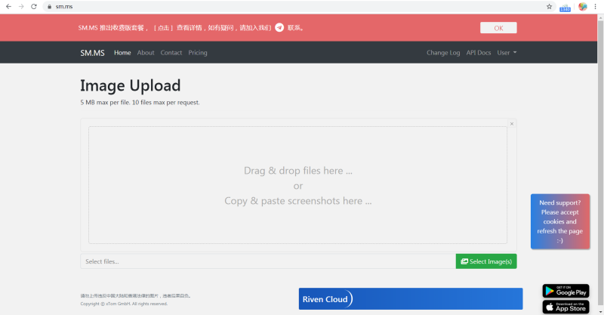Click the Select Image(s) green button
This screenshot has height=315, width=604.
click(x=486, y=261)
